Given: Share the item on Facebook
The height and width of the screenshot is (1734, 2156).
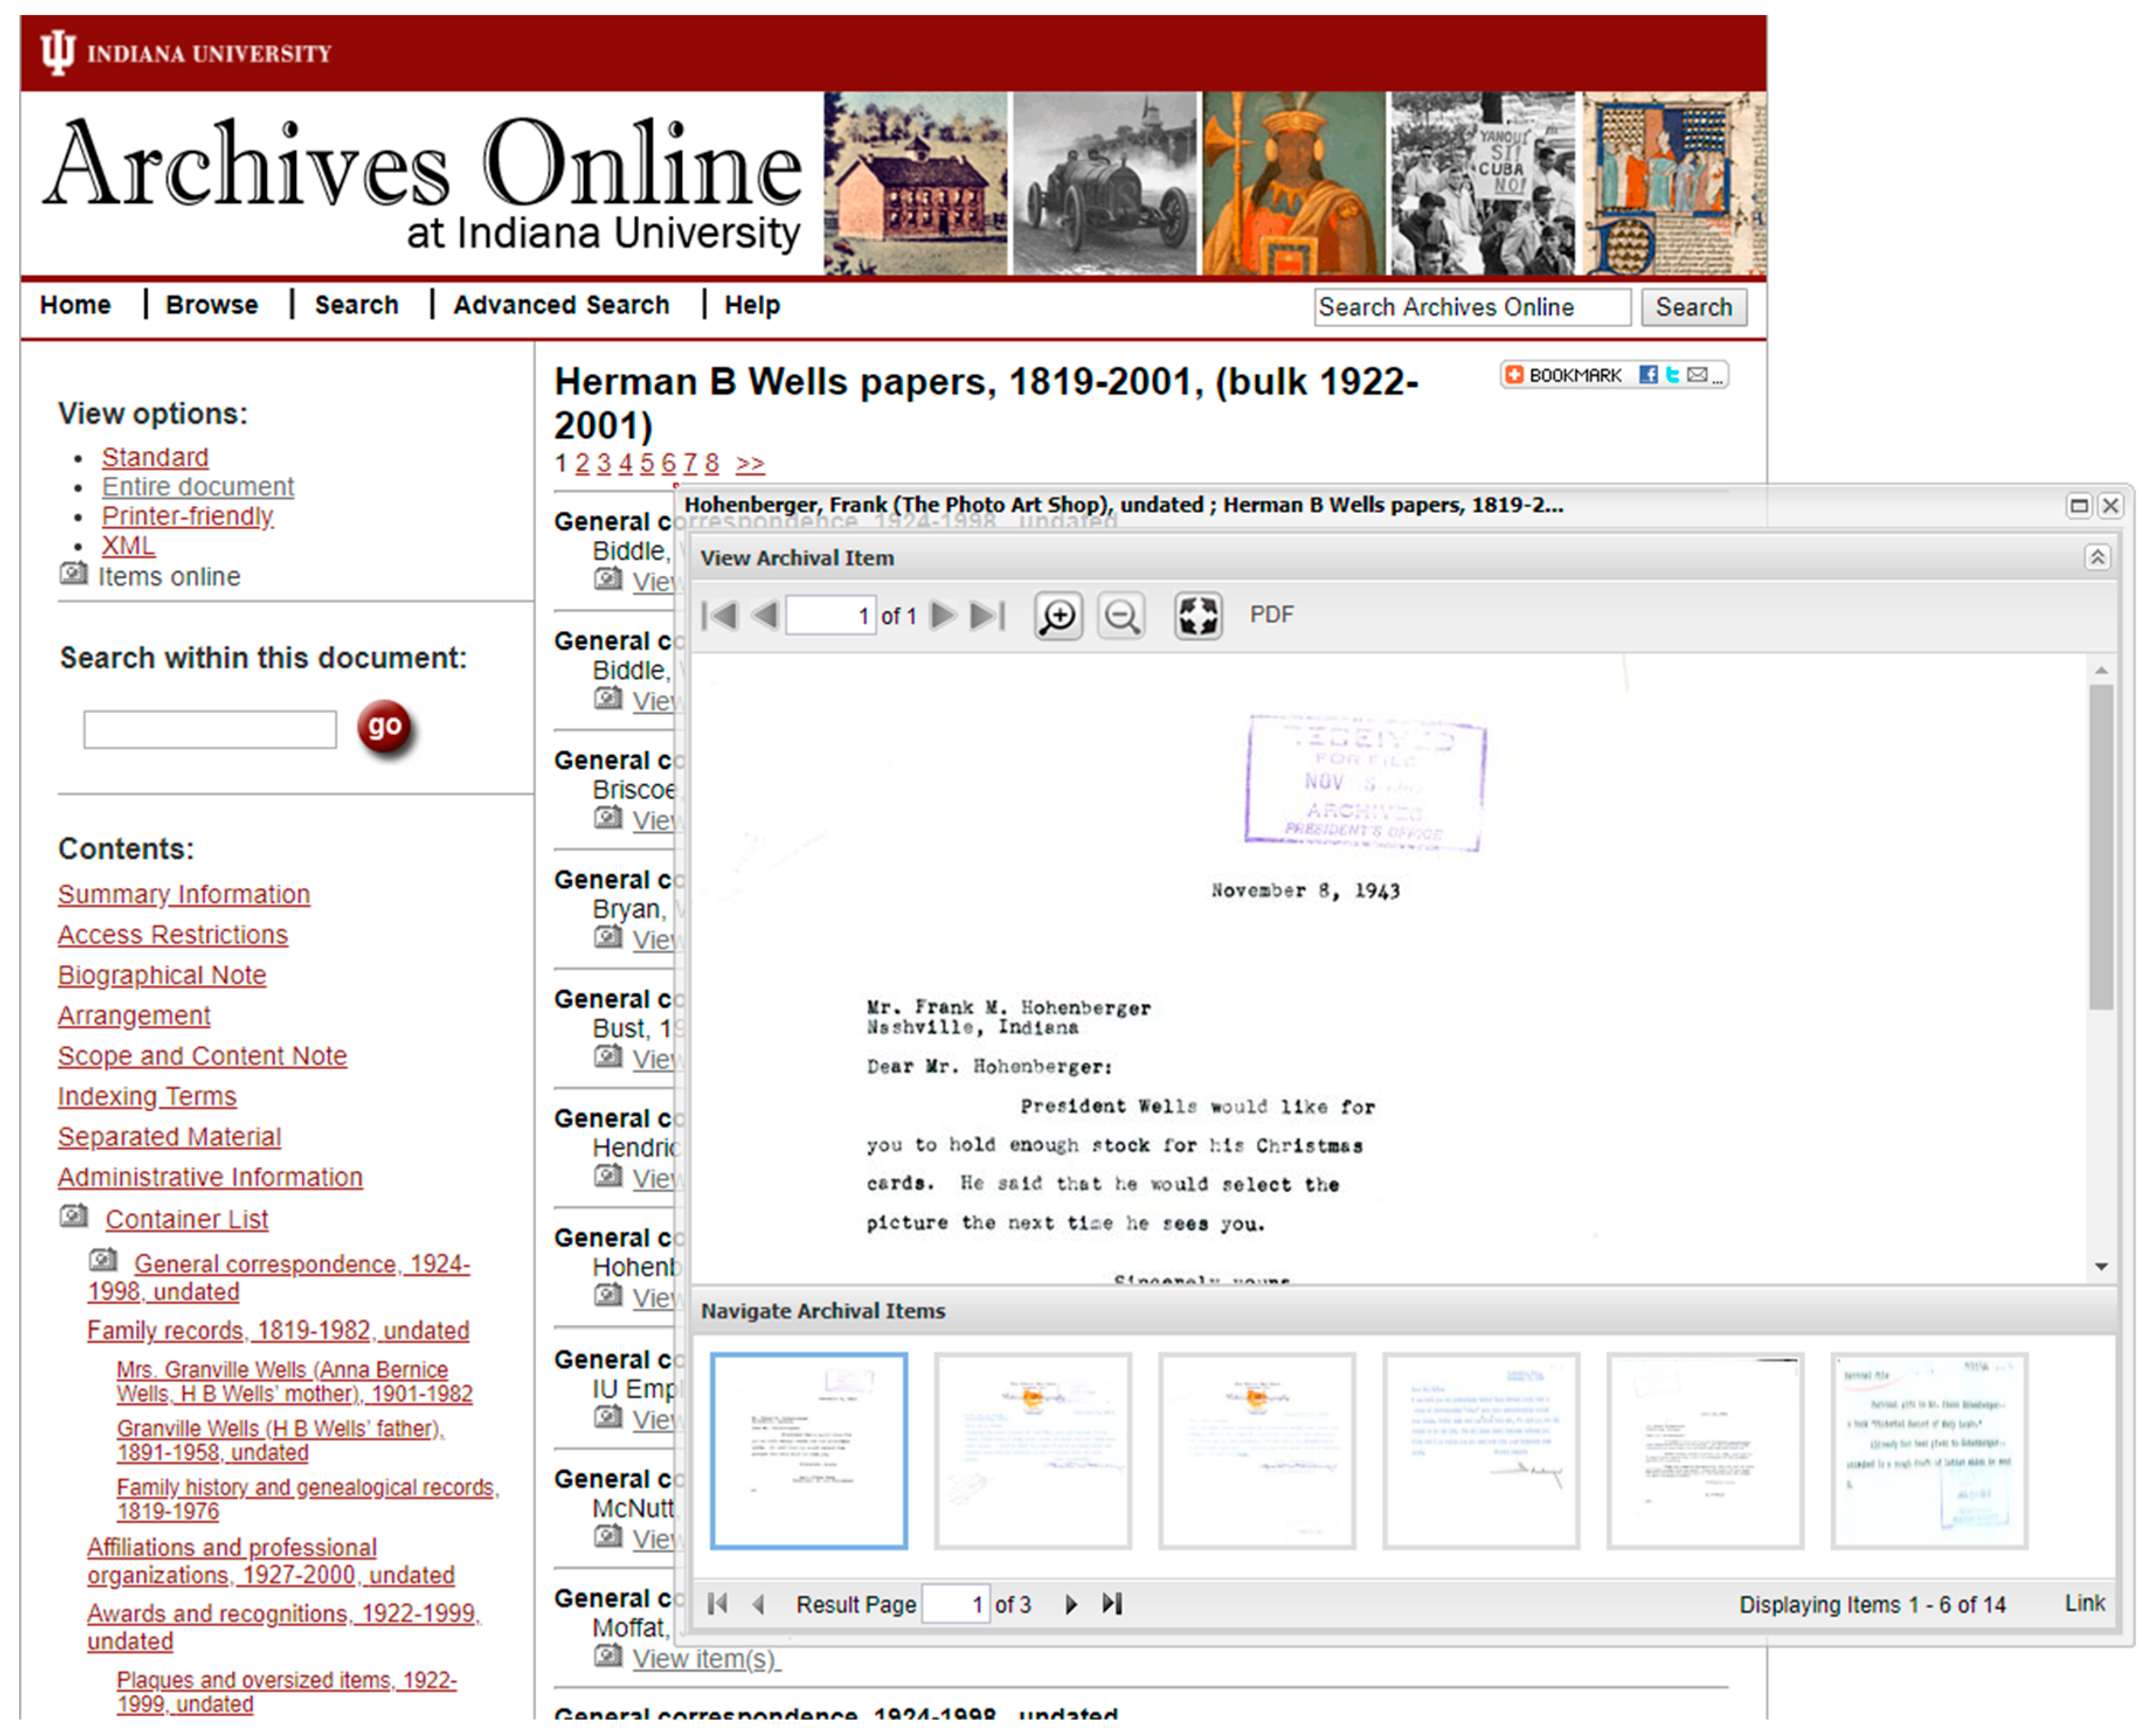Looking at the screenshot, I should point(1647,374).
